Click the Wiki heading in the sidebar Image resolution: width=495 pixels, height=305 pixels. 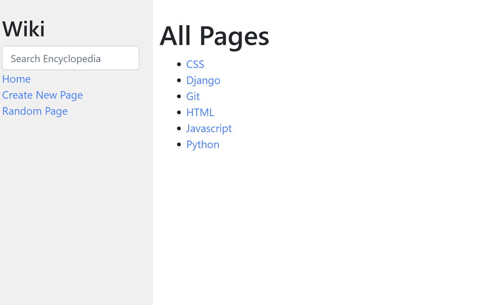23,28
